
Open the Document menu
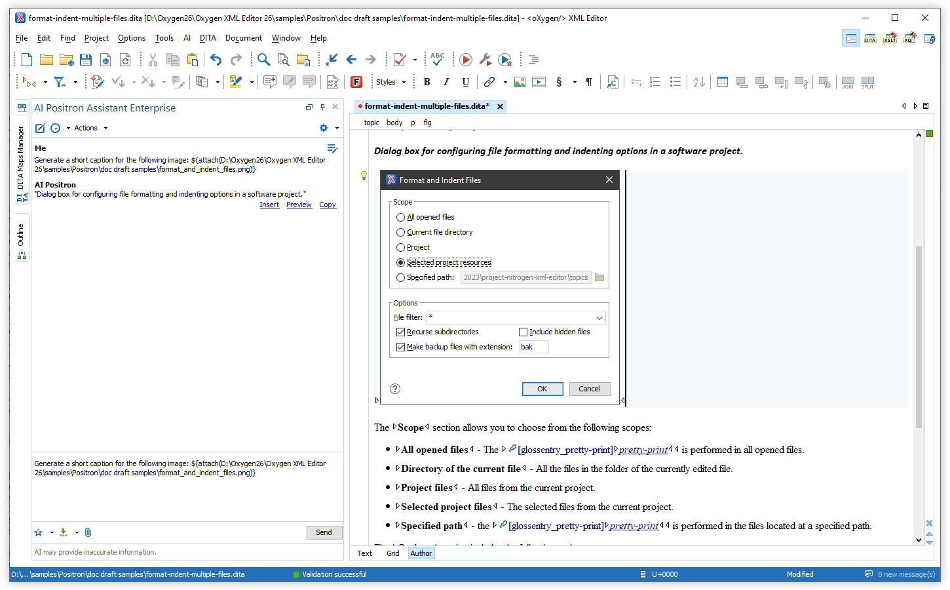click(244, 38)
